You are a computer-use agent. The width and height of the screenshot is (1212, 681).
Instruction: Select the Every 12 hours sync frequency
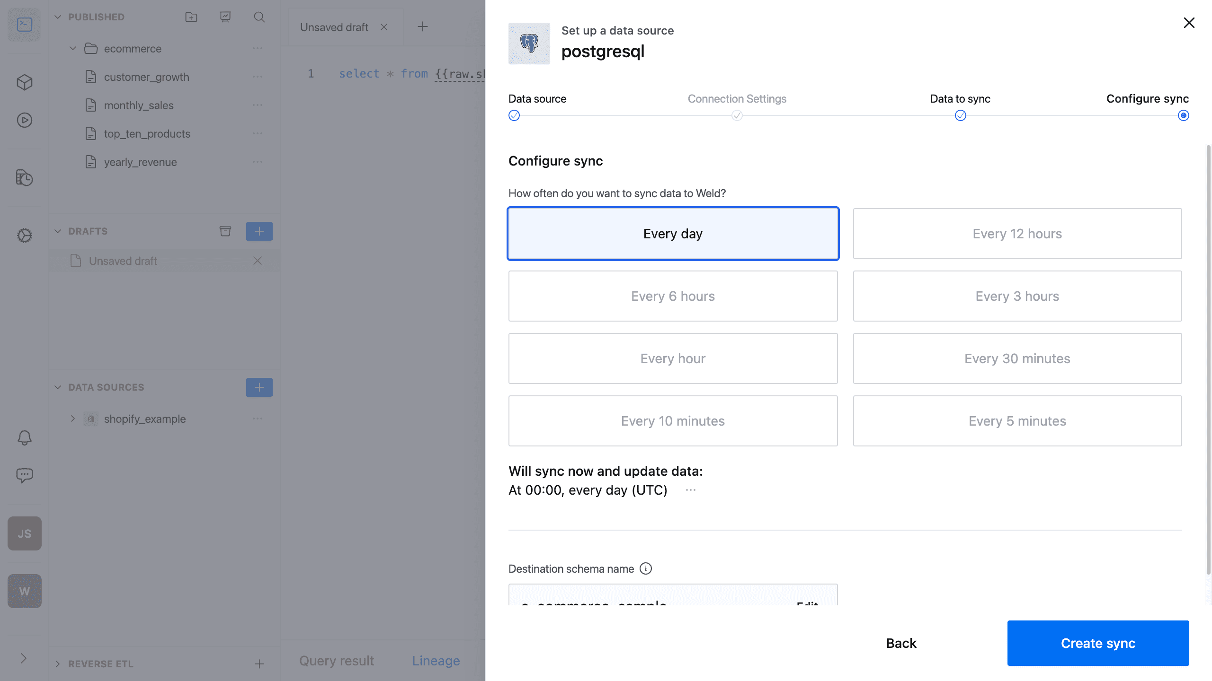[1017, 233]
